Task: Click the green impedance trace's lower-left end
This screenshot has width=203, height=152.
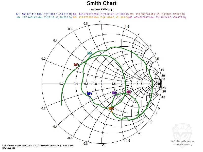Action: pos(61,104)
